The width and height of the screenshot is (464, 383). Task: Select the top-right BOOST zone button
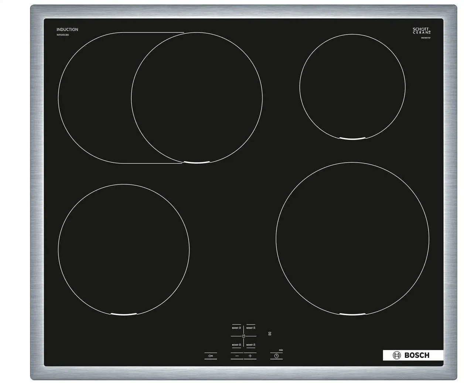pos(251,328)
